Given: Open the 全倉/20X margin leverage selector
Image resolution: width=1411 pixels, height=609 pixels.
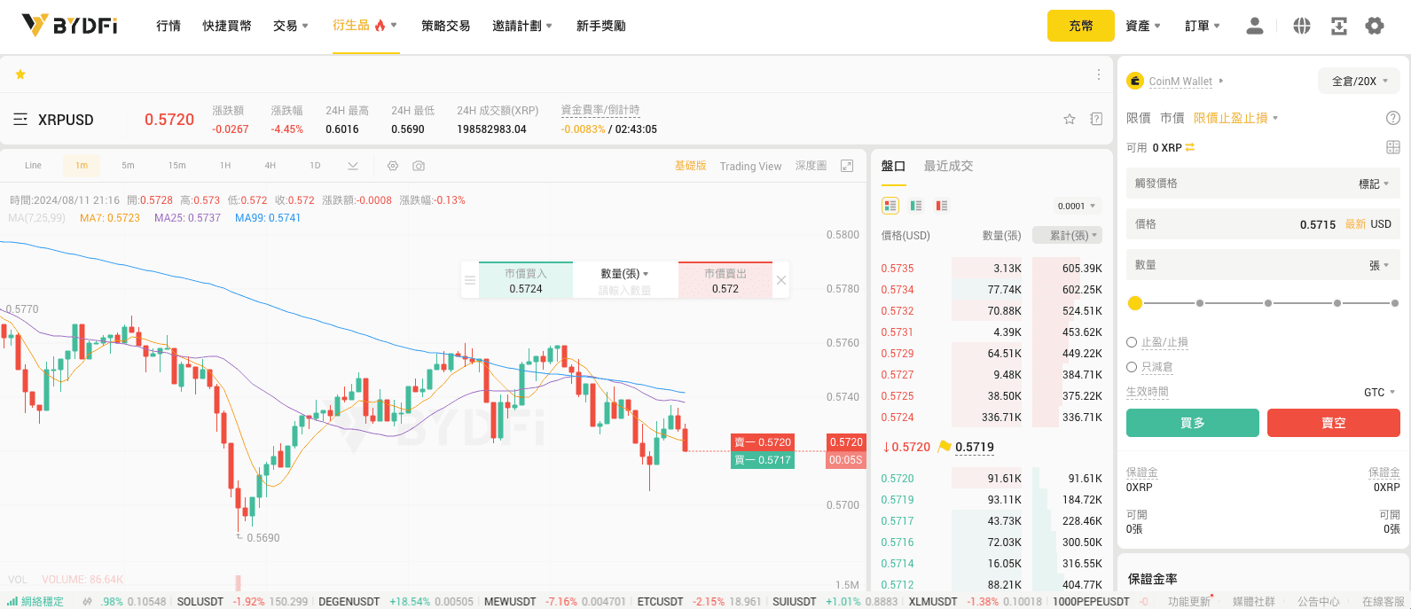Looking at the screenshot, I should point(1360,81).
